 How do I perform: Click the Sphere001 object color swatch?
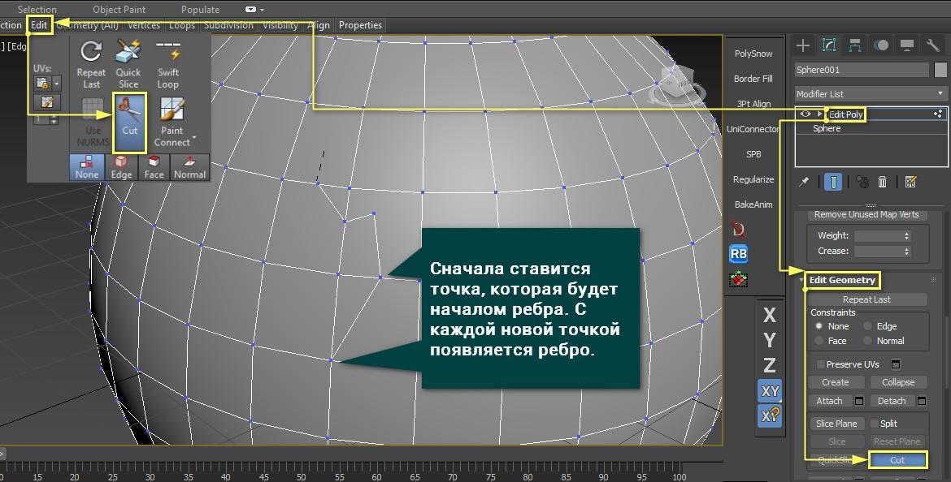pyautogui.click(x=940, y=70)
